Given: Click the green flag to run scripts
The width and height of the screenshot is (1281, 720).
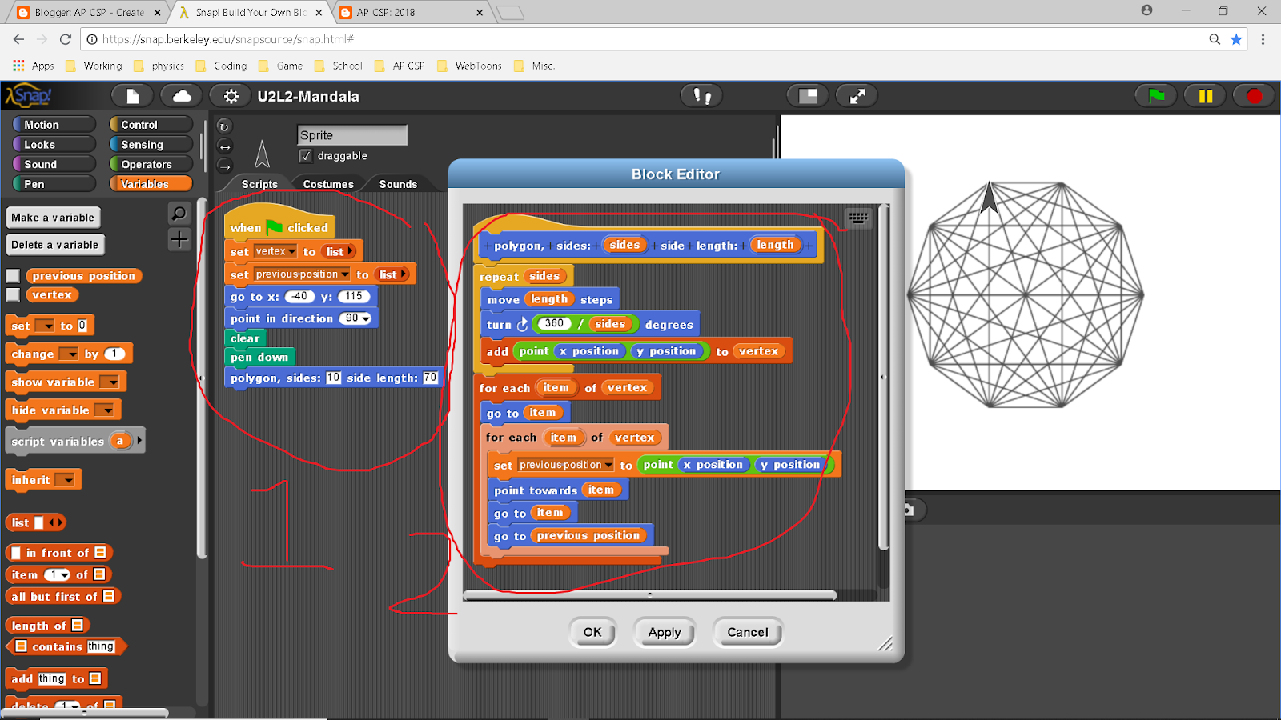Looking at the screenshot, I should click(x=1155, y=94).
